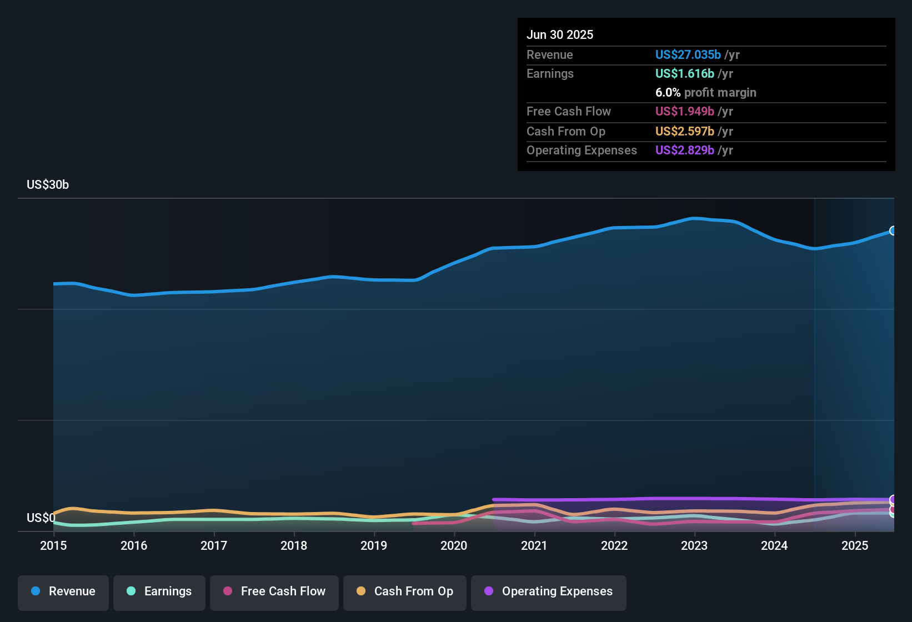Image resolution: width=912 pixels, height=622 pixels.
Task: Select the 2025 year label on the axis
Action: click(855, 546)
